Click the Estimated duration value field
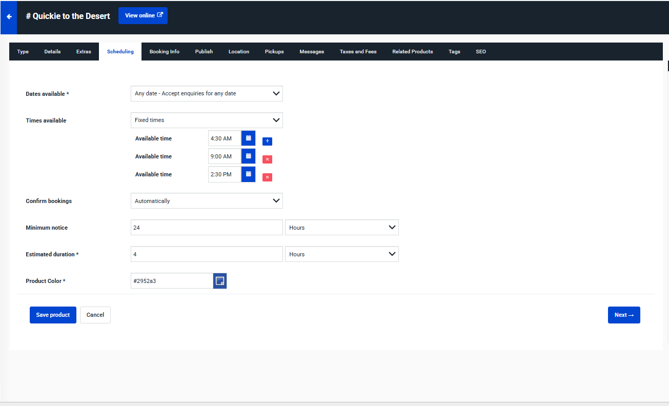This screenshot has height=406, width=669. pyautogui.click(x=207, y=254)
